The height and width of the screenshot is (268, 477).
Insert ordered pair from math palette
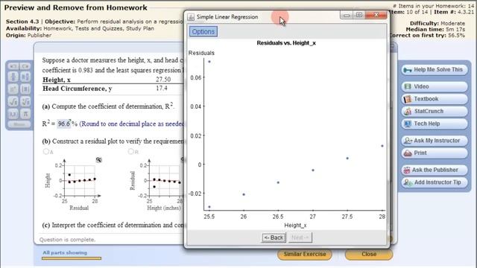[x=13, y=114]
